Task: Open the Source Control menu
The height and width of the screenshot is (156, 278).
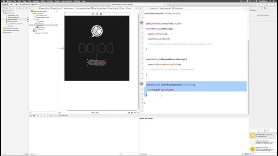Action: (67, 1)
